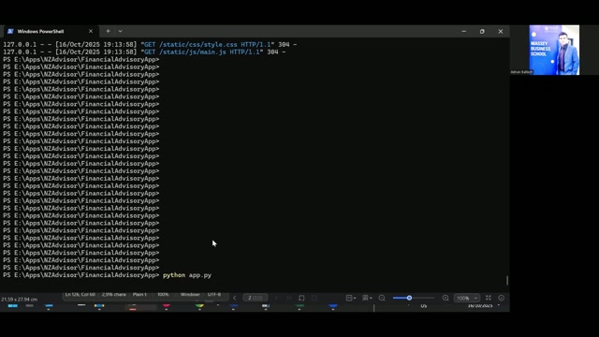Click the 'Ln 126, Col 60' status entry
Viewport: 599px width, 337px height.
pos(80,294)
